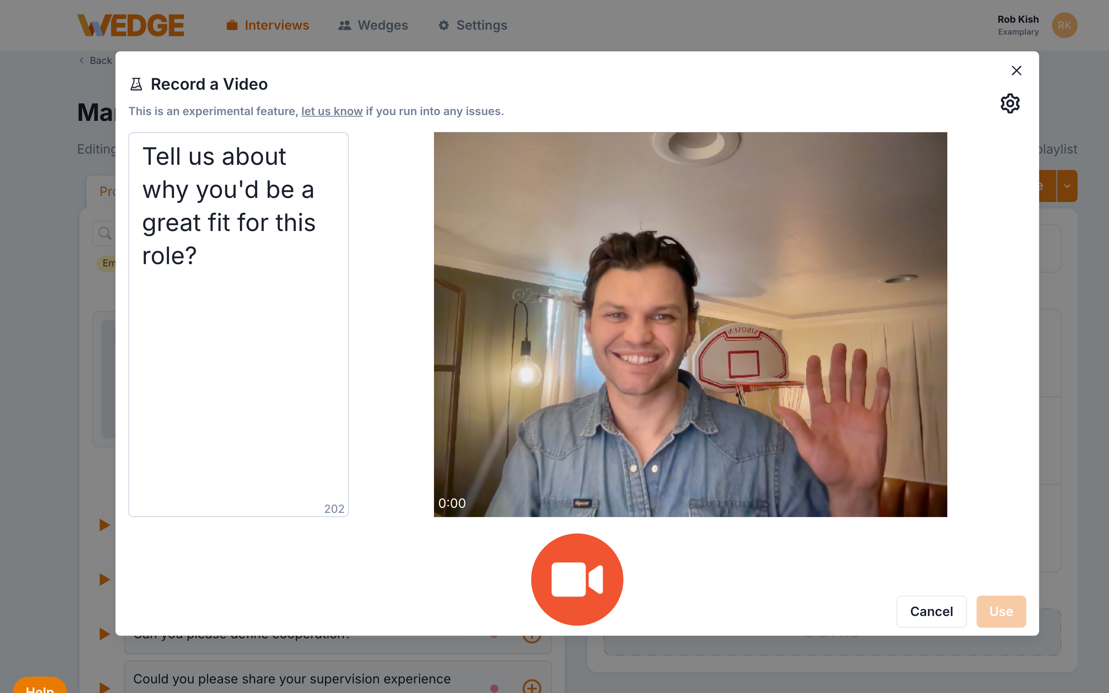Close the Record a Video dialog
Viewport: 1109px width, 693px height.
(x=1017, y=70)
